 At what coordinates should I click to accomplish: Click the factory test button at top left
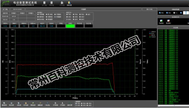pyautogui.click(x=5, y=9)
